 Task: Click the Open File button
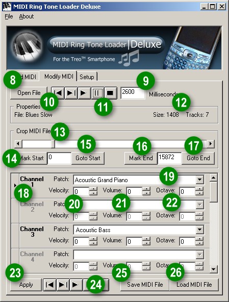coord(29,93)
